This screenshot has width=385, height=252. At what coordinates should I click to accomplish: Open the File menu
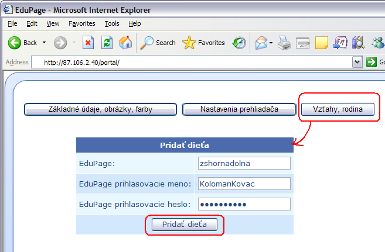[12, 23]
